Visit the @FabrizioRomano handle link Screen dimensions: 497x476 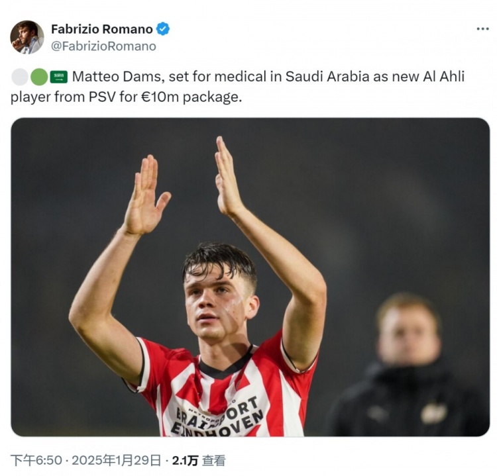coord(103,46)
